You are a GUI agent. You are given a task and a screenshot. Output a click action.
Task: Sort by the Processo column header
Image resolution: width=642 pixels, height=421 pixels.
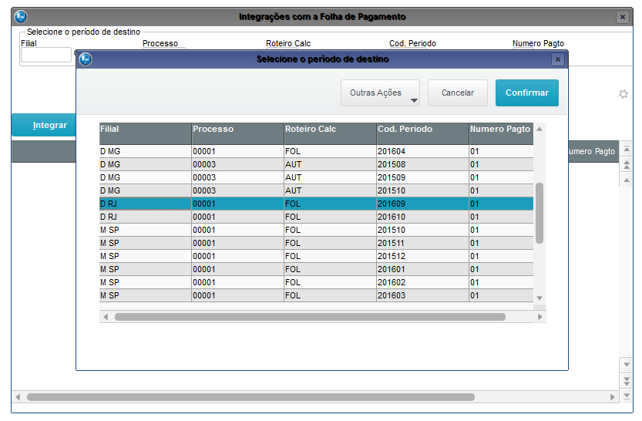tap(238, 133)
